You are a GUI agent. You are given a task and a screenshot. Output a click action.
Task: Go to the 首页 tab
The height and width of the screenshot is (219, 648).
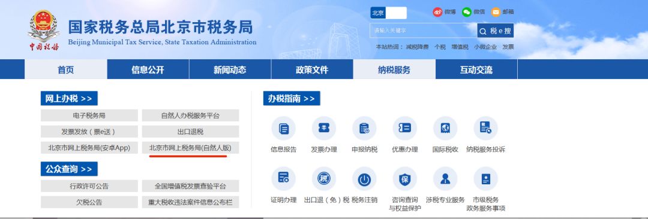(66, 69)
